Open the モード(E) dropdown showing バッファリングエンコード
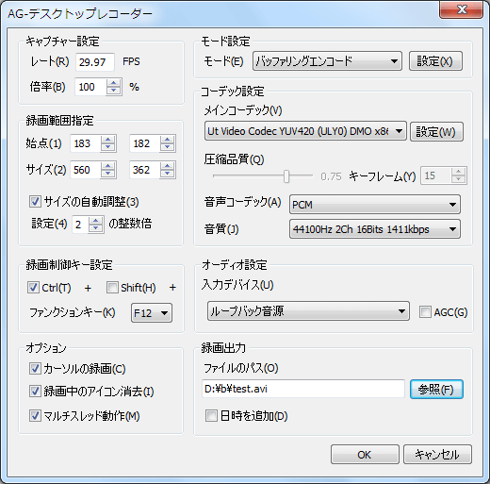Viewport: 490px width, 484px height. tap(327, 61)
